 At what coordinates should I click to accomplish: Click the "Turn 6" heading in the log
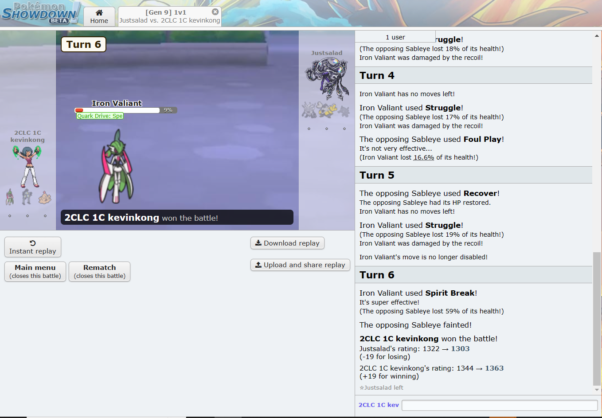click(377, 275)
